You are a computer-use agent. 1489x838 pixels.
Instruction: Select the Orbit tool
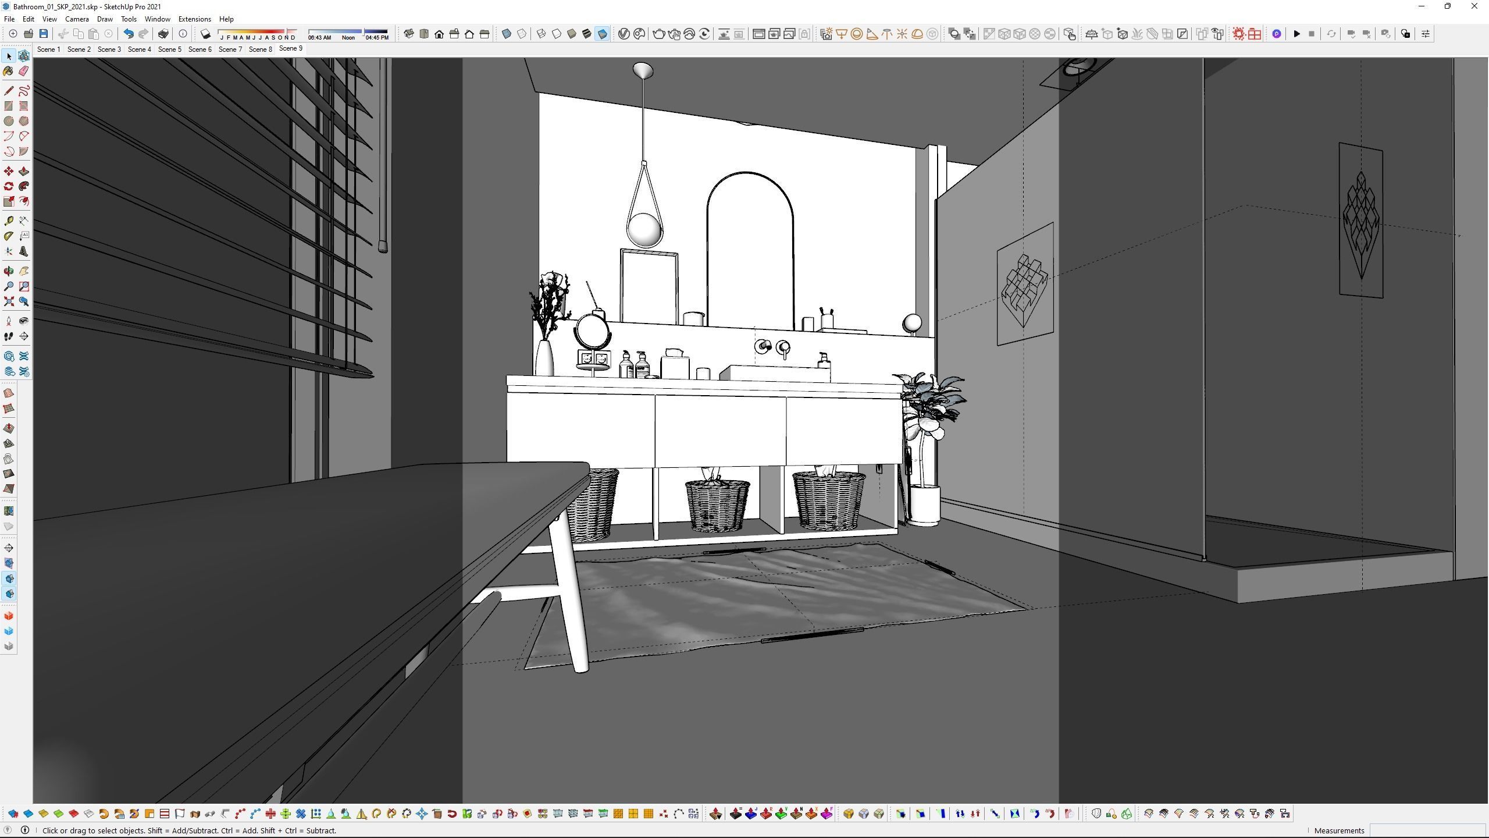9,271
